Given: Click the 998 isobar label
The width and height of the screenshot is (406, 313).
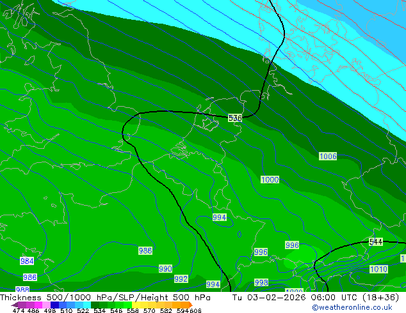Looking at the screenshot, I should point(261,282).
